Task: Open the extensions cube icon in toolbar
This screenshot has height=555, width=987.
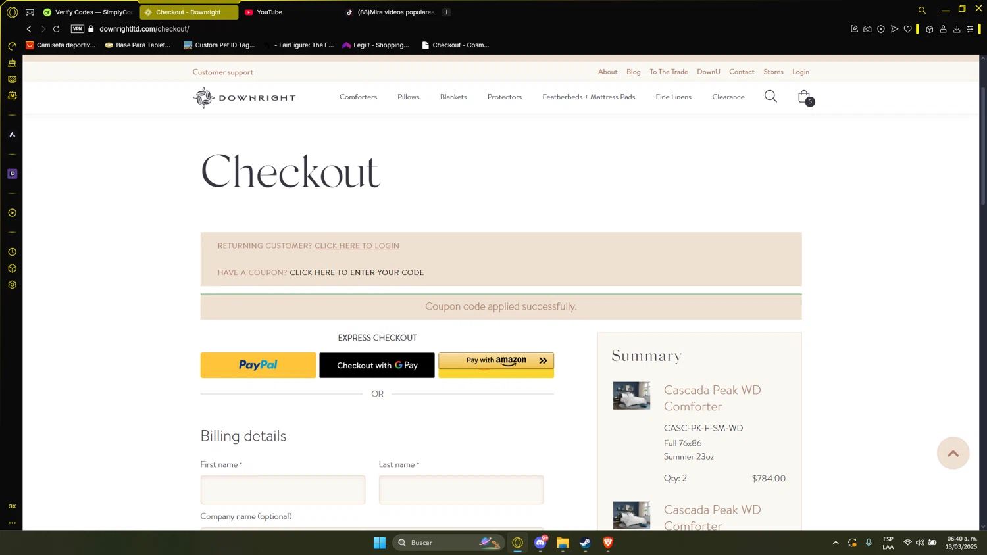Action: click(930, 29)
